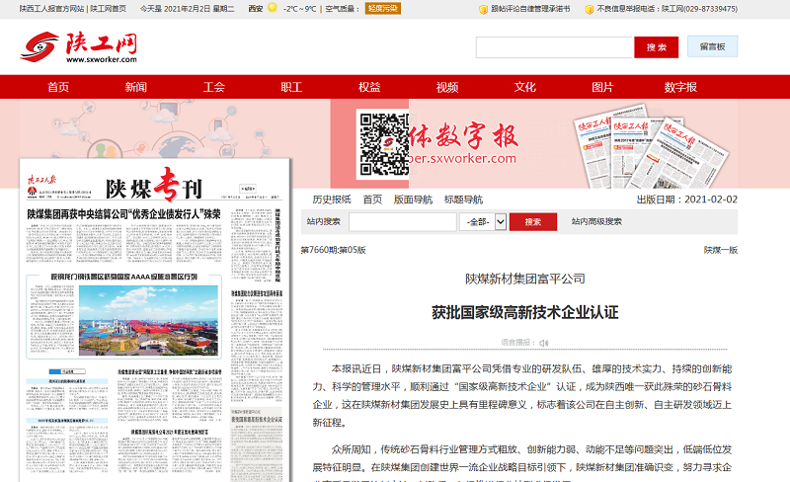Open the 数字报 navigation item
The width and height of the screenshot is (790, 482).
pos(680,87)
